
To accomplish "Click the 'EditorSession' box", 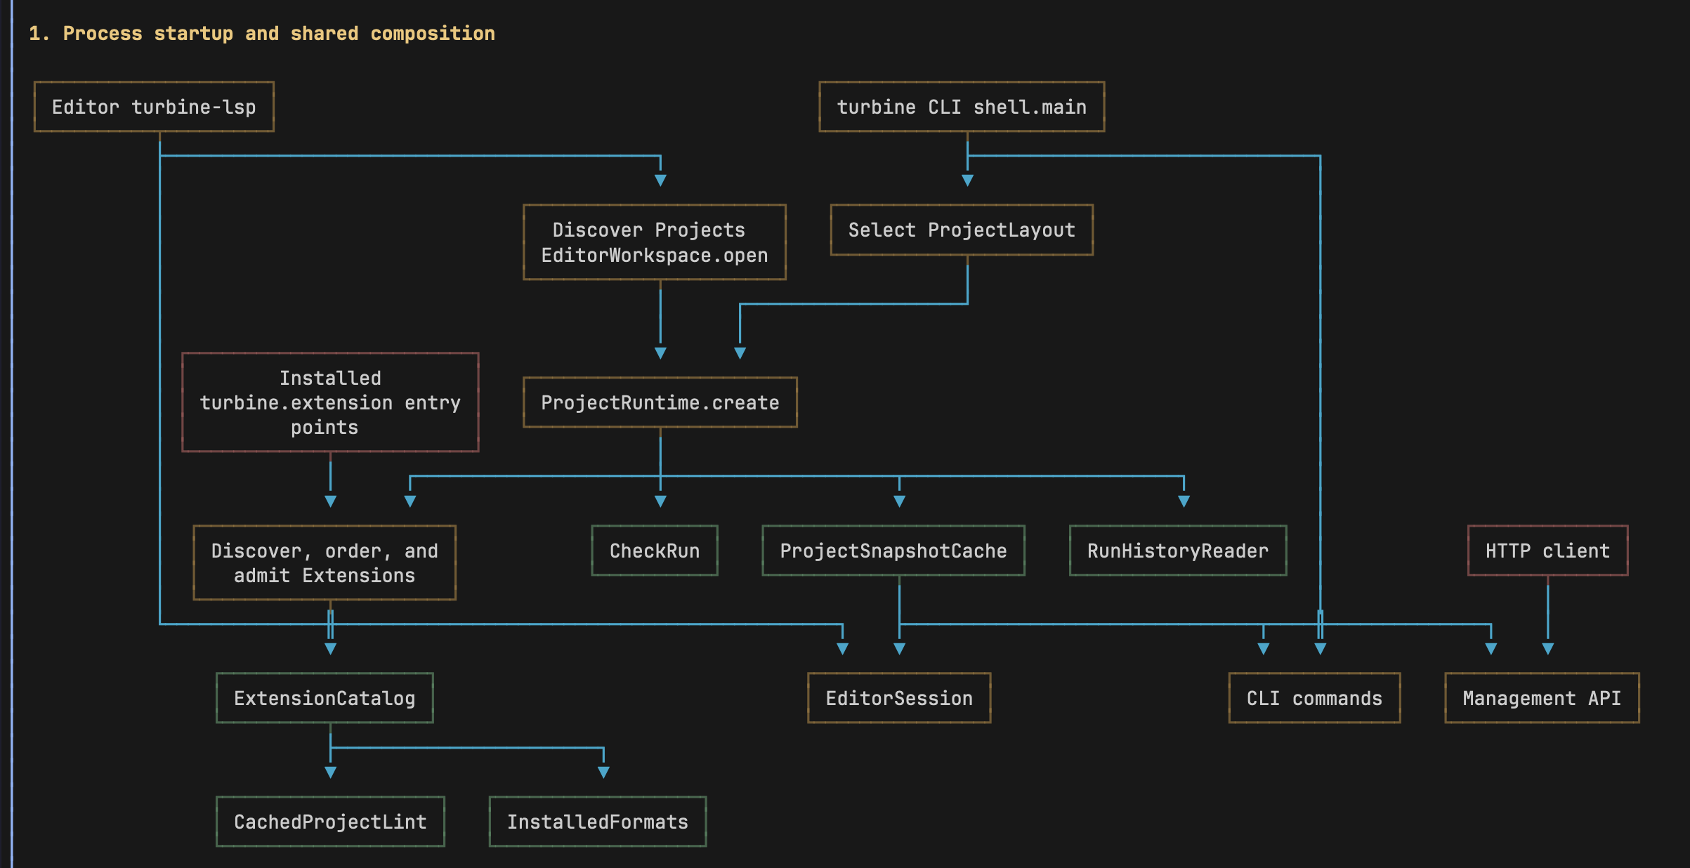I will [899, 698].
